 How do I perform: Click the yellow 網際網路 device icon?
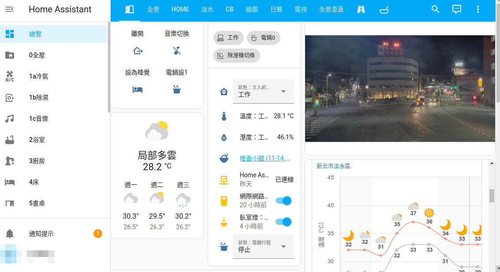click(x=224, y=201)
